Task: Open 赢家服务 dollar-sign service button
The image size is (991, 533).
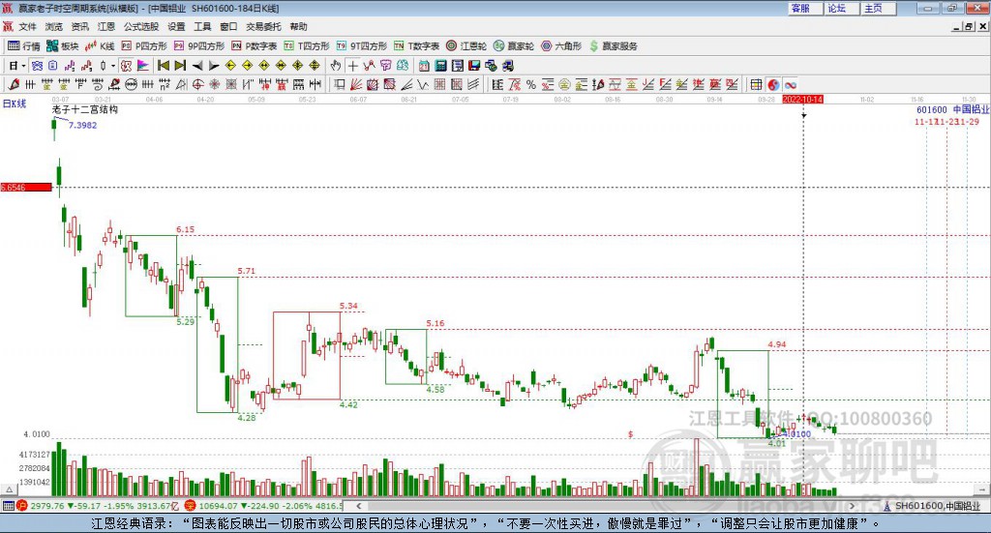Action: [x=613, y=46]
